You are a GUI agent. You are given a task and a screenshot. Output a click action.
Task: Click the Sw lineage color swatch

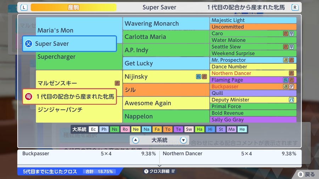[189, 129]
